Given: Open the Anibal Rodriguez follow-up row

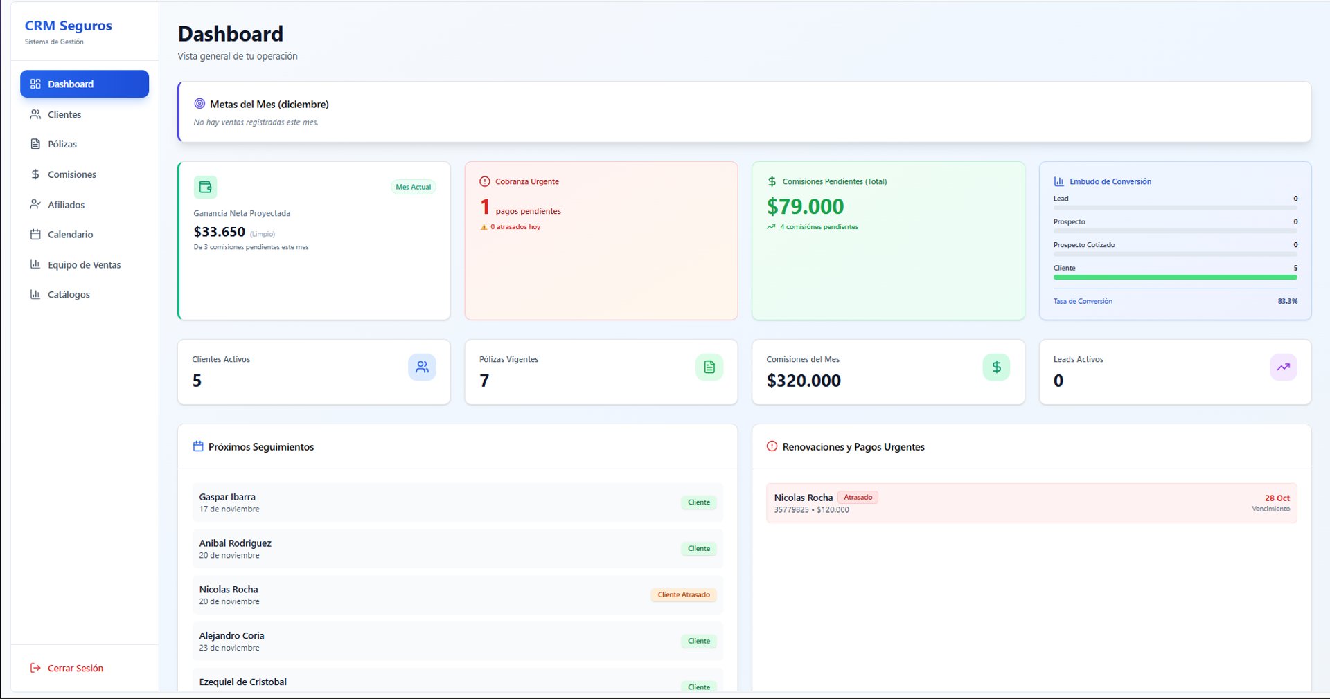Looking at the screenshot, I should tap(458, 549).
